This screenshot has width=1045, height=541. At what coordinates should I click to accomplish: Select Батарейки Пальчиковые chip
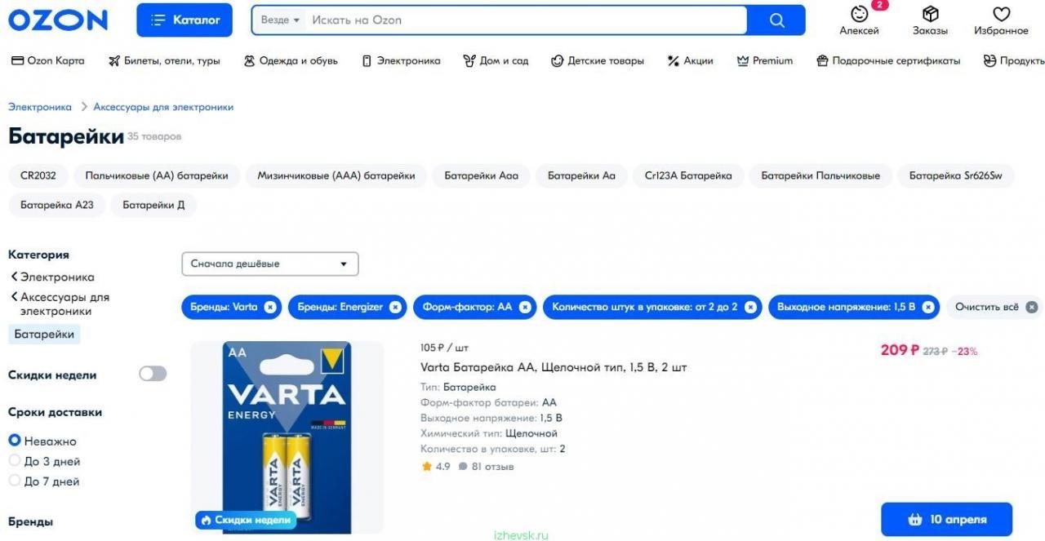pos(820,175)
